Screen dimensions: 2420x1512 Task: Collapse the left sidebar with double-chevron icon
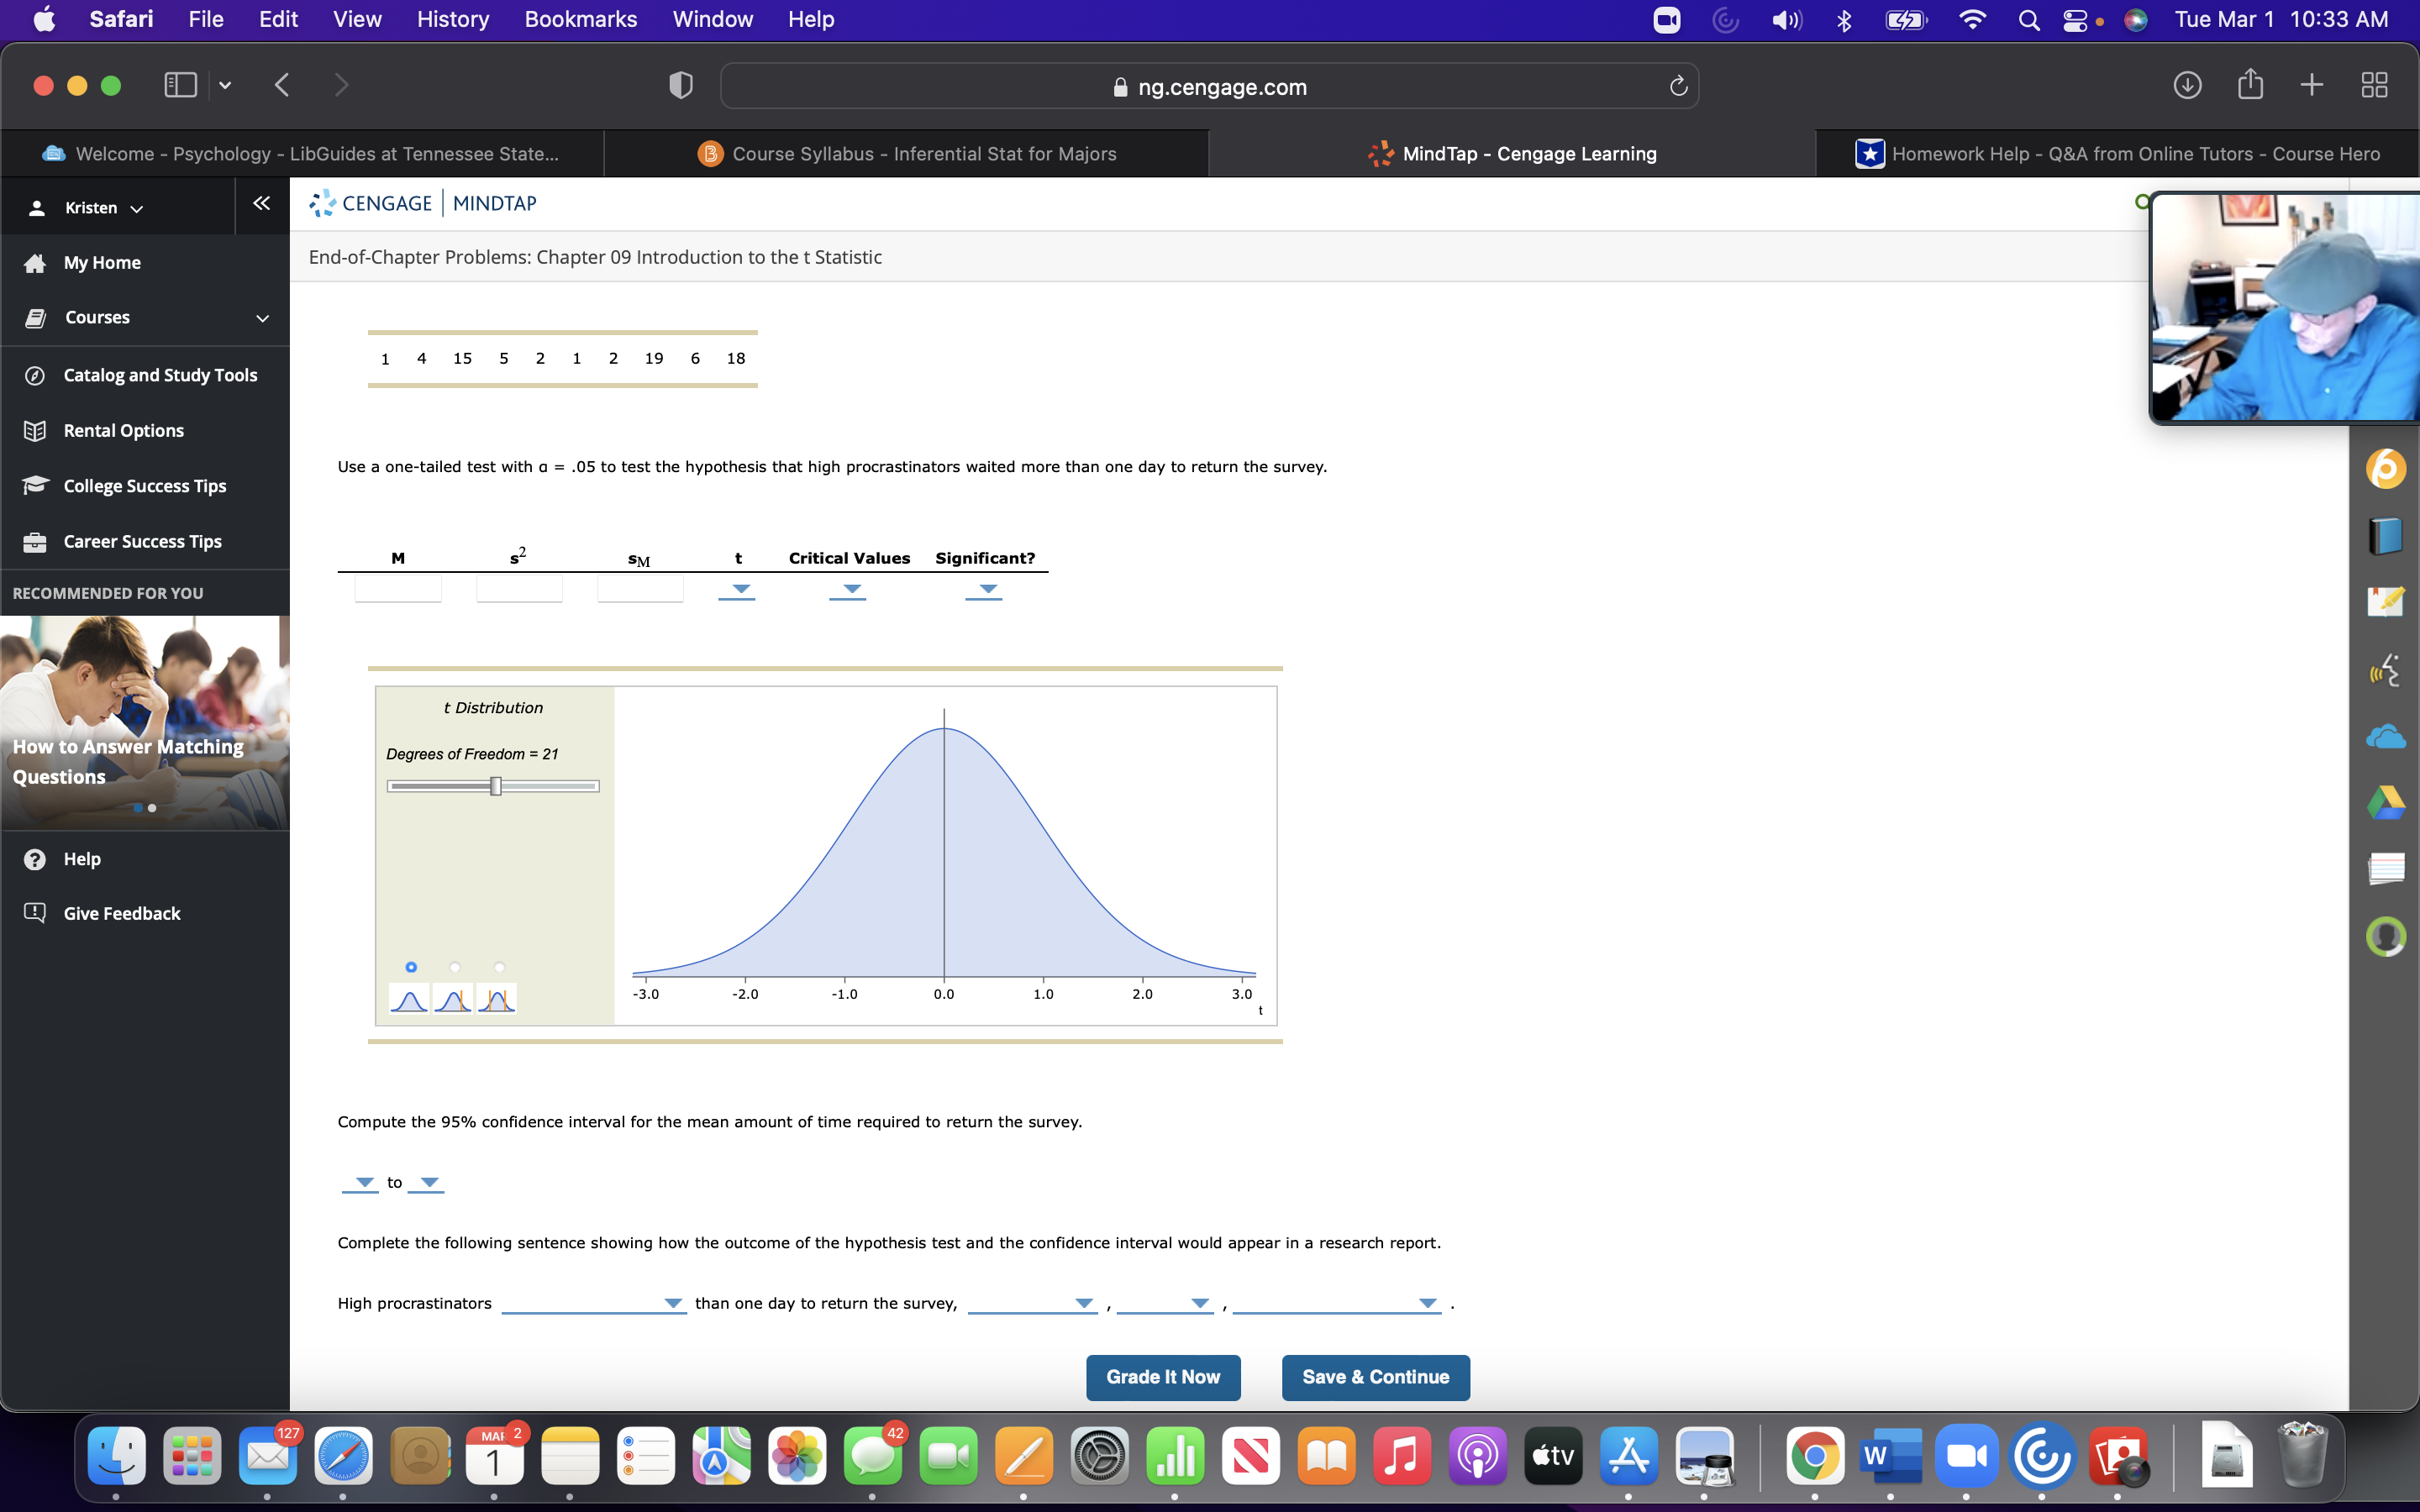[x=261, y=204]
